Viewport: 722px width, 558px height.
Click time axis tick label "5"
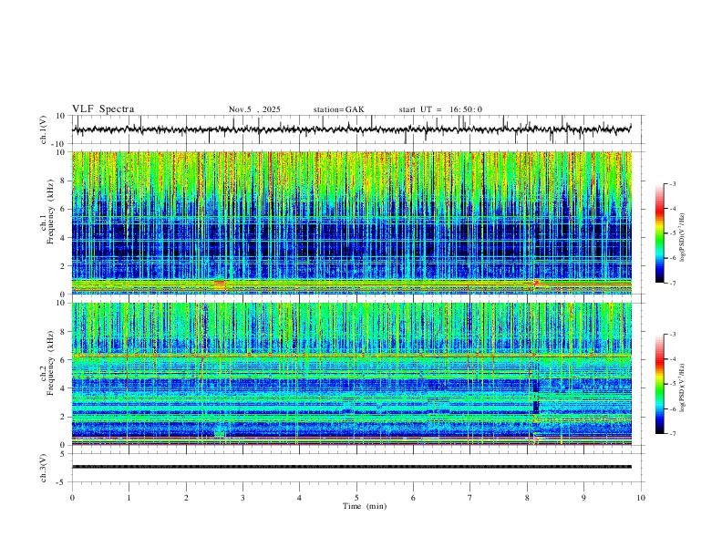356,498
